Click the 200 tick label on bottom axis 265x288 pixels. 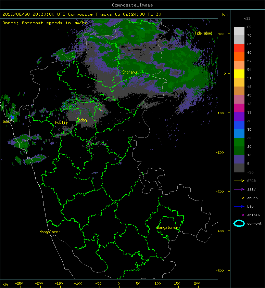tap(197, 284)
